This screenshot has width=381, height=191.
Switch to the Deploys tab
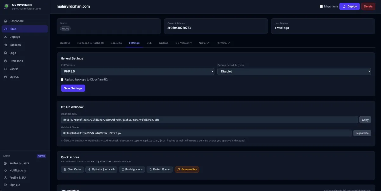[x=65, y=43]
